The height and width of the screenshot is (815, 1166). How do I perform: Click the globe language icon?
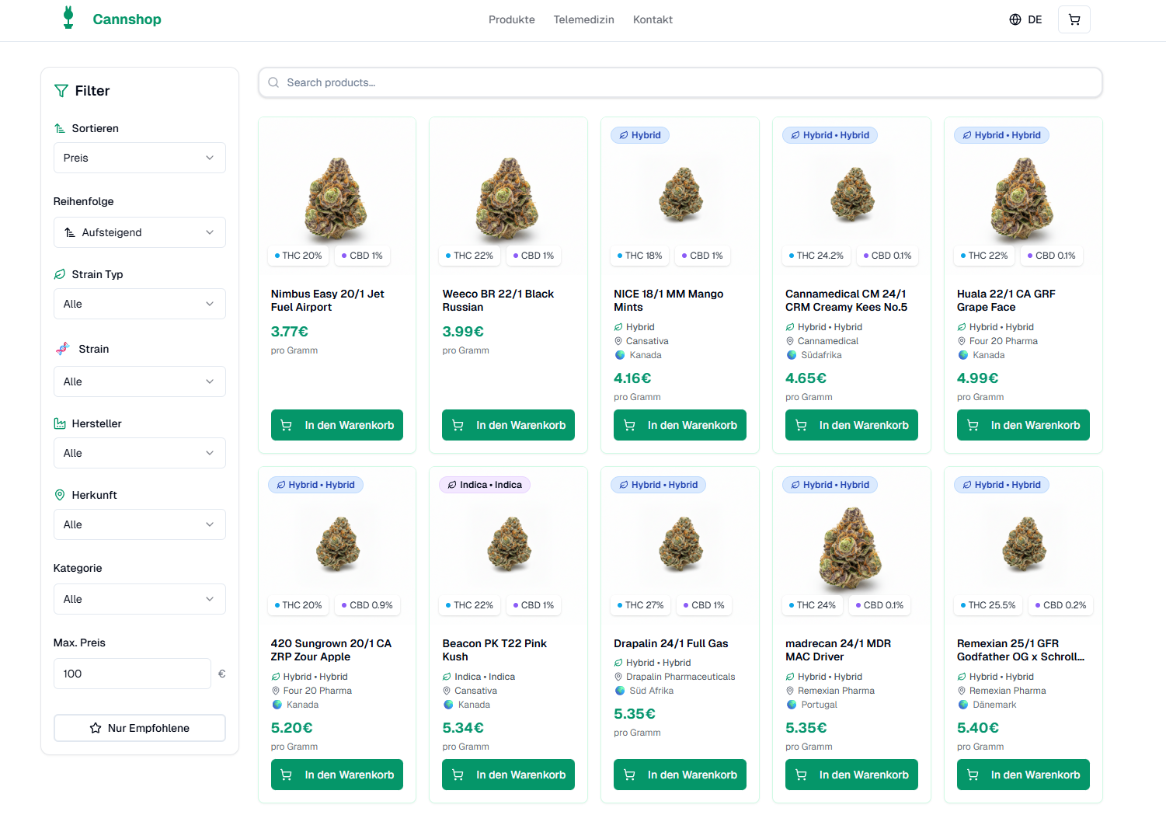click(1015, 19)
